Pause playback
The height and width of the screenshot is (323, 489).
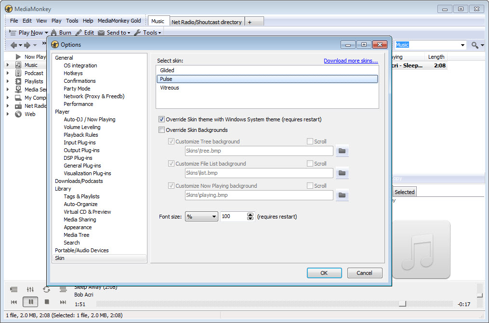30,302
